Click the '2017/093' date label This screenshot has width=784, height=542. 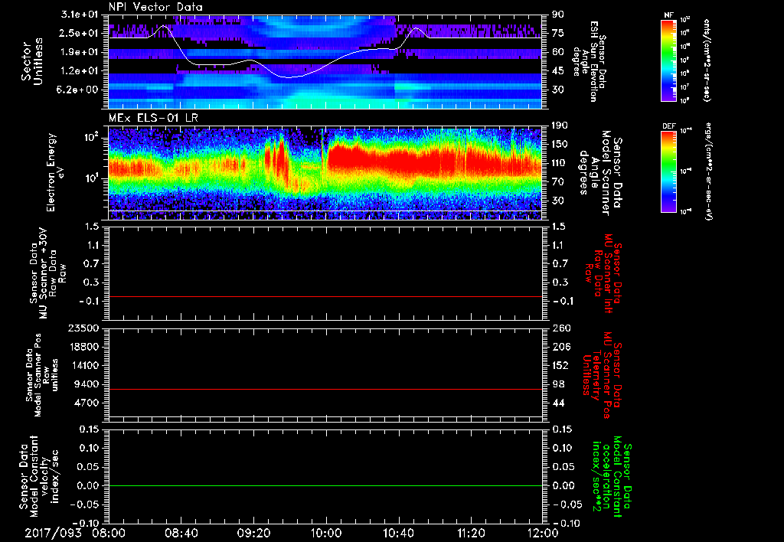point(53,533)
